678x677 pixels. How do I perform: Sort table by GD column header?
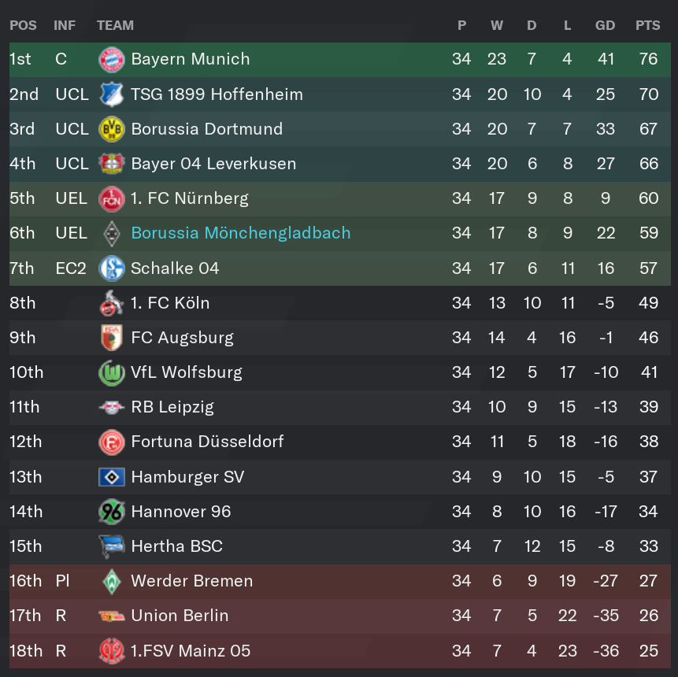(605, 25)
